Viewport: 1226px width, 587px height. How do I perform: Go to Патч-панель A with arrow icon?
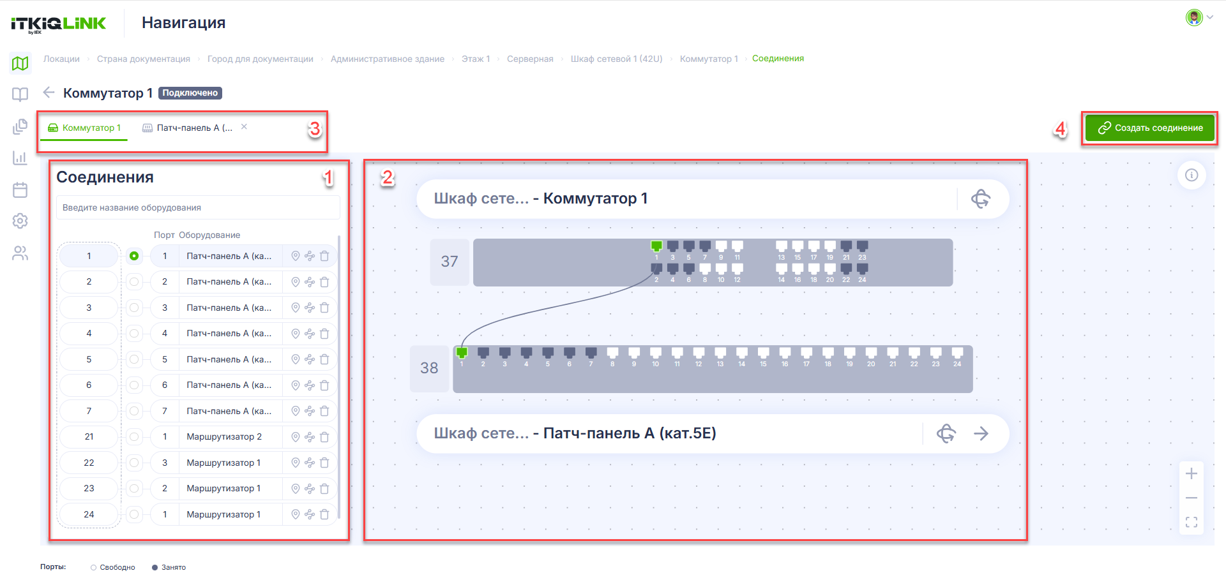tap(981, 434)
